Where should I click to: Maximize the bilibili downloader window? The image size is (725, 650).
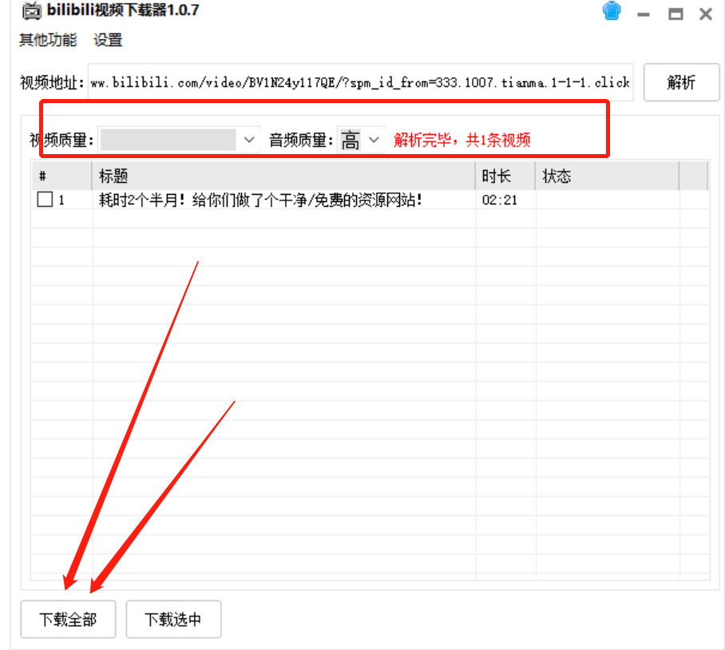point(675,14)
